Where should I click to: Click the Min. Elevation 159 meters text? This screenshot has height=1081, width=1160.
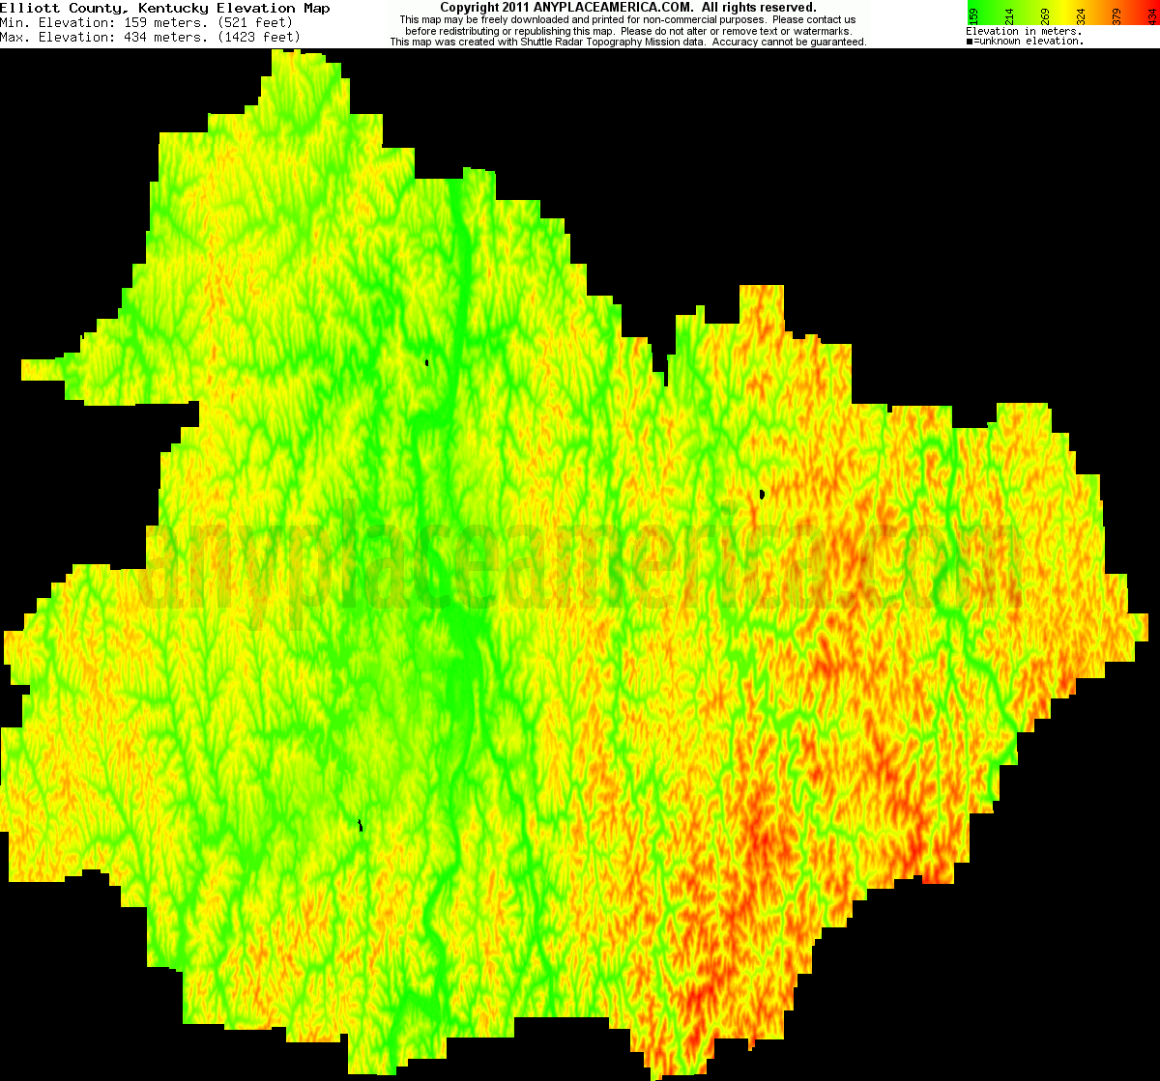145,22
